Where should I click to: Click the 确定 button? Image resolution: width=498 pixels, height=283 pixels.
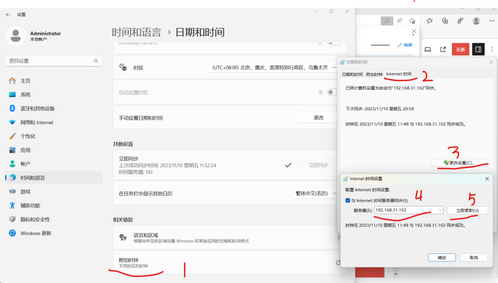tap(442, 257)
